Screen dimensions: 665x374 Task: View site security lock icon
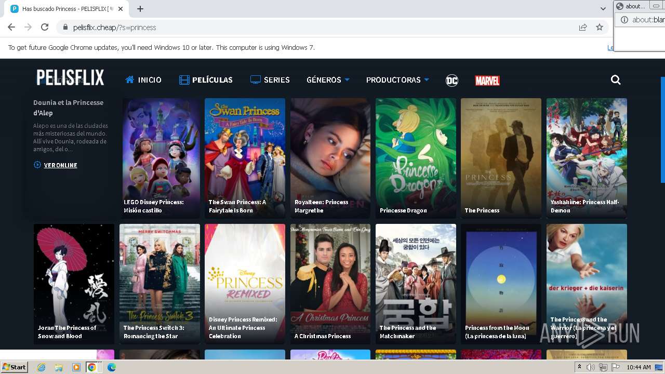[x=65, y=27]
